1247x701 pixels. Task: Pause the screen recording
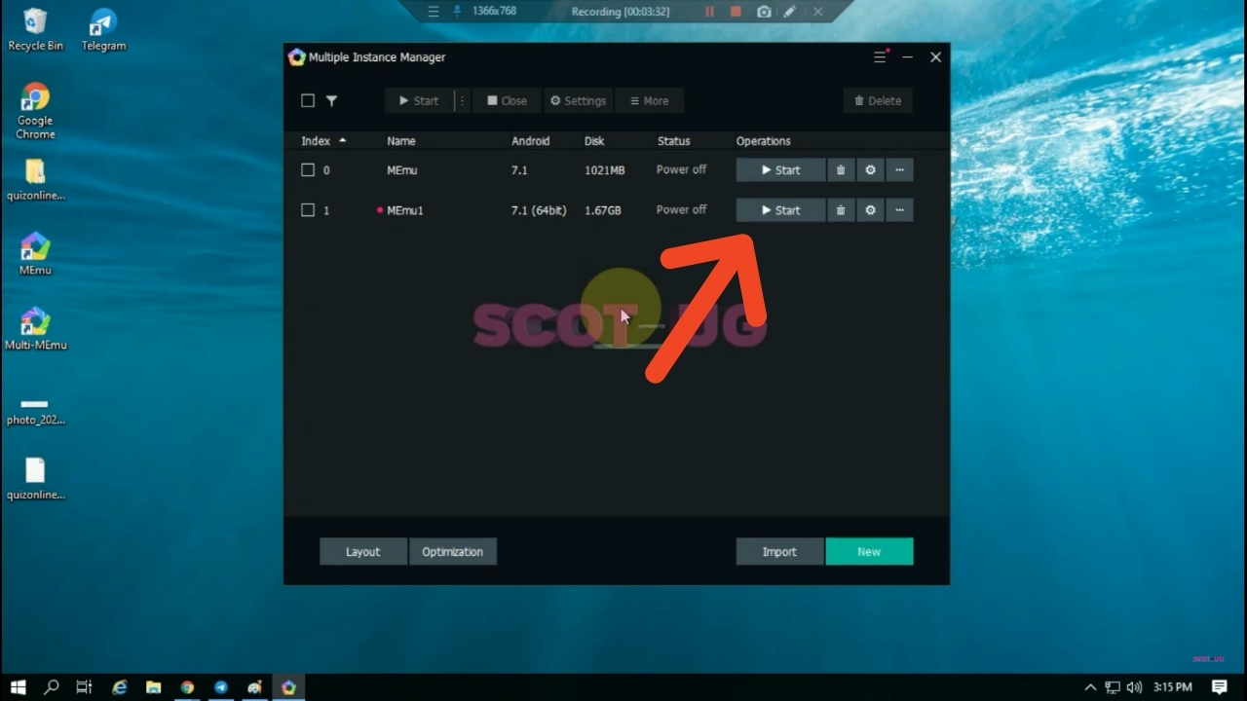coord(709,12)
